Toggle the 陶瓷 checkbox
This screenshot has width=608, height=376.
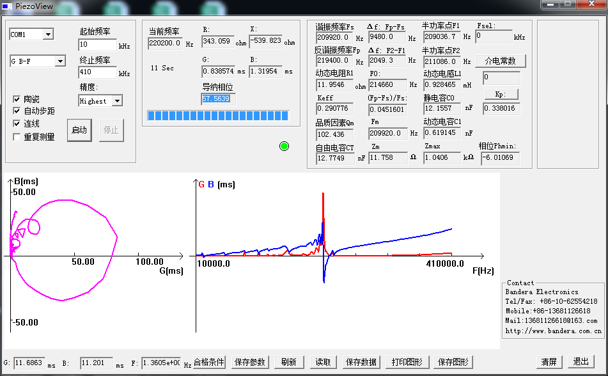click(x=17, y=99)
